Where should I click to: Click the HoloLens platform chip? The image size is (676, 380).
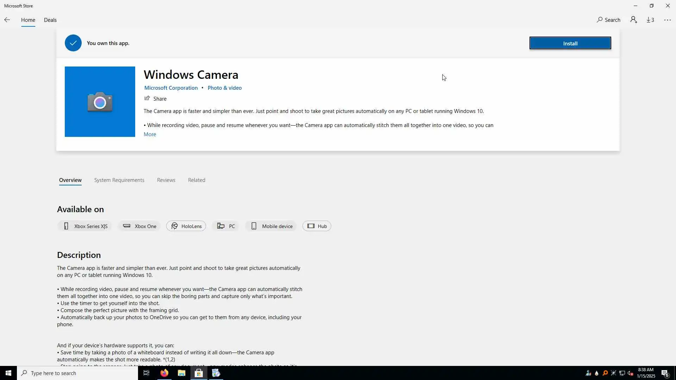186,226
